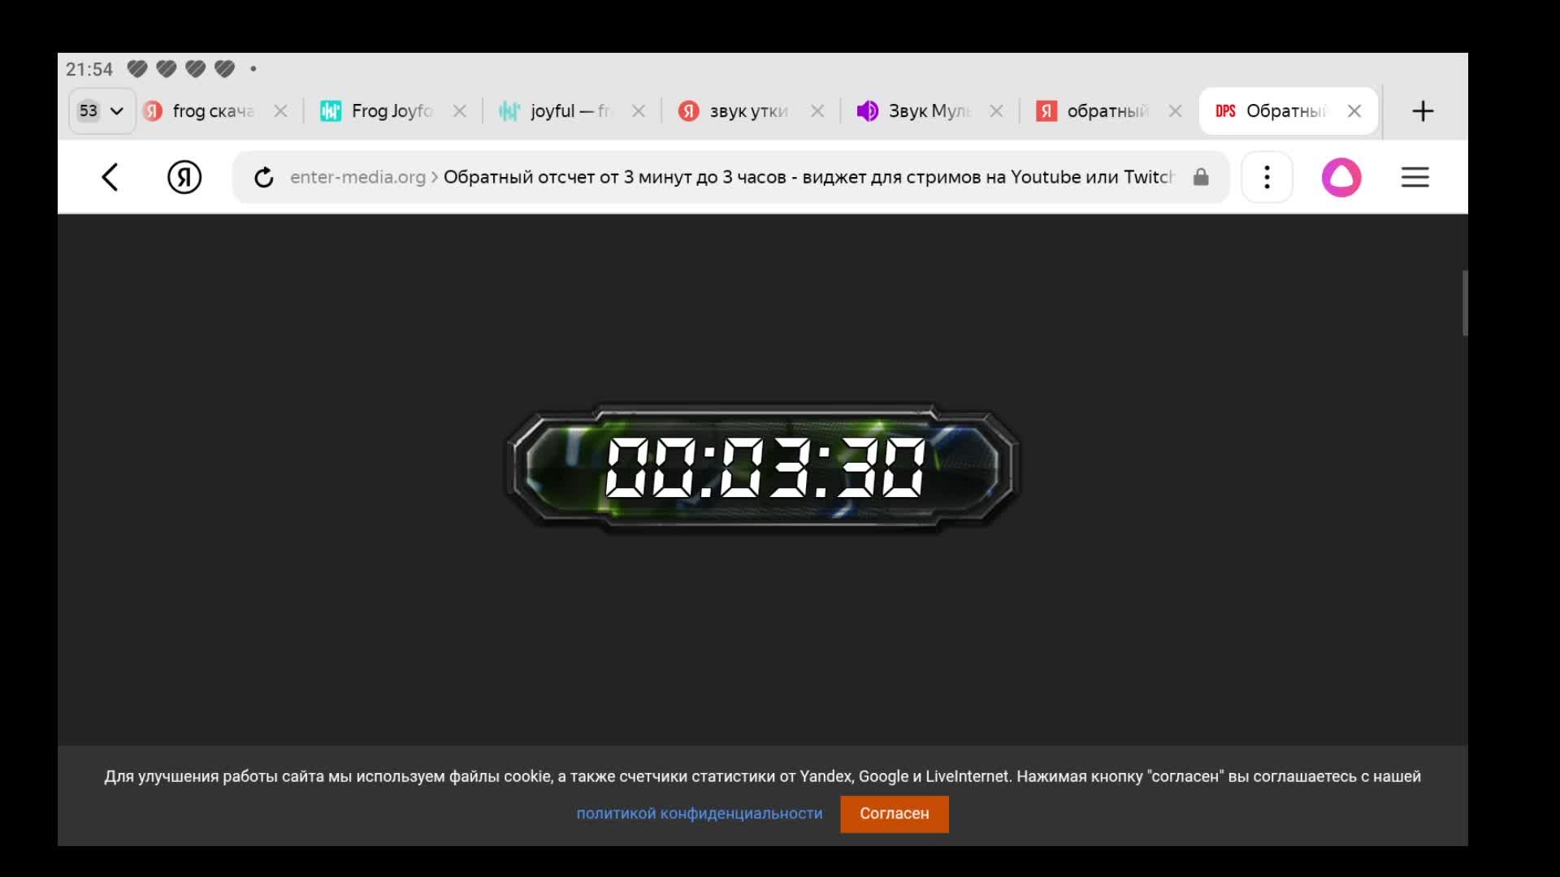
Task: Switch to the 'Frog Joyful' tab
Action: [390, 111]
